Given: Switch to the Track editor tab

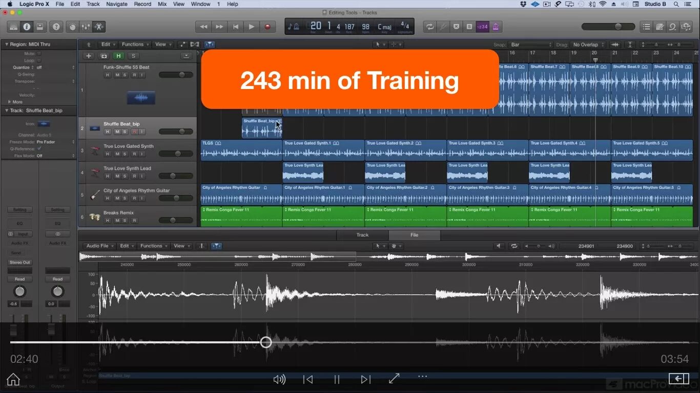Looking at the screenshot, I should pyautogui.click(x=362, y=235).
